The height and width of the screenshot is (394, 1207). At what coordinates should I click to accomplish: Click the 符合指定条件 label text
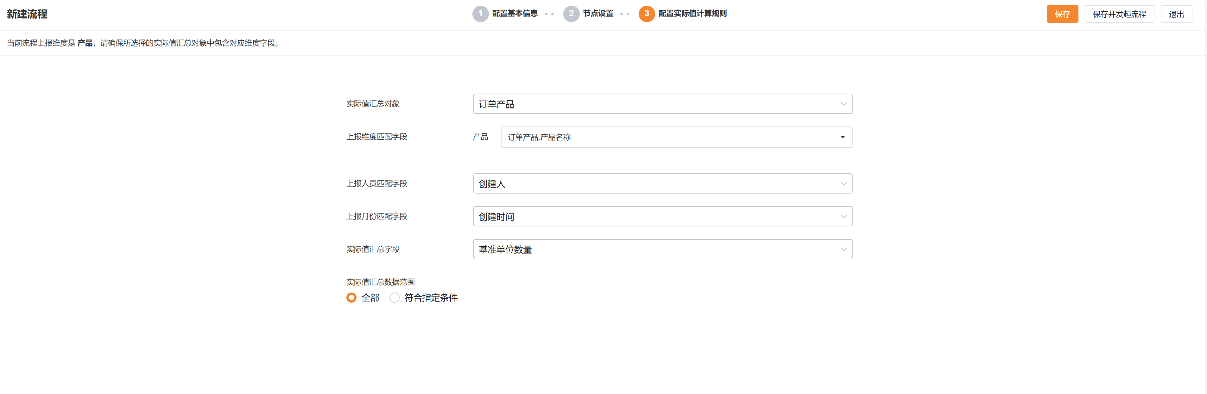pyautogui.click(x=431, y=298)
